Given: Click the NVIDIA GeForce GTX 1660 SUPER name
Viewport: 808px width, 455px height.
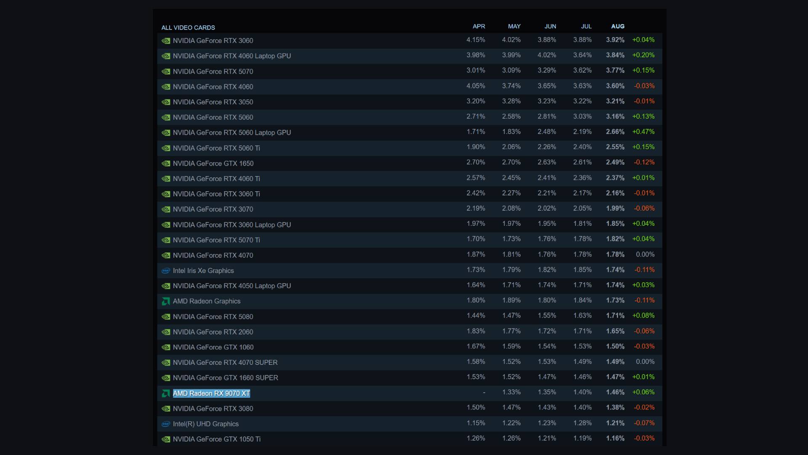Looking at the screenshot, I should point(226,378).
